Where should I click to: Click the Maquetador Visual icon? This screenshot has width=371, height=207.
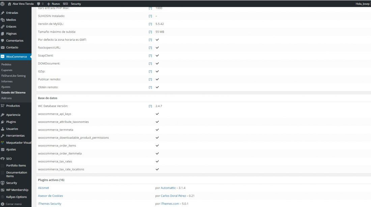3,143
